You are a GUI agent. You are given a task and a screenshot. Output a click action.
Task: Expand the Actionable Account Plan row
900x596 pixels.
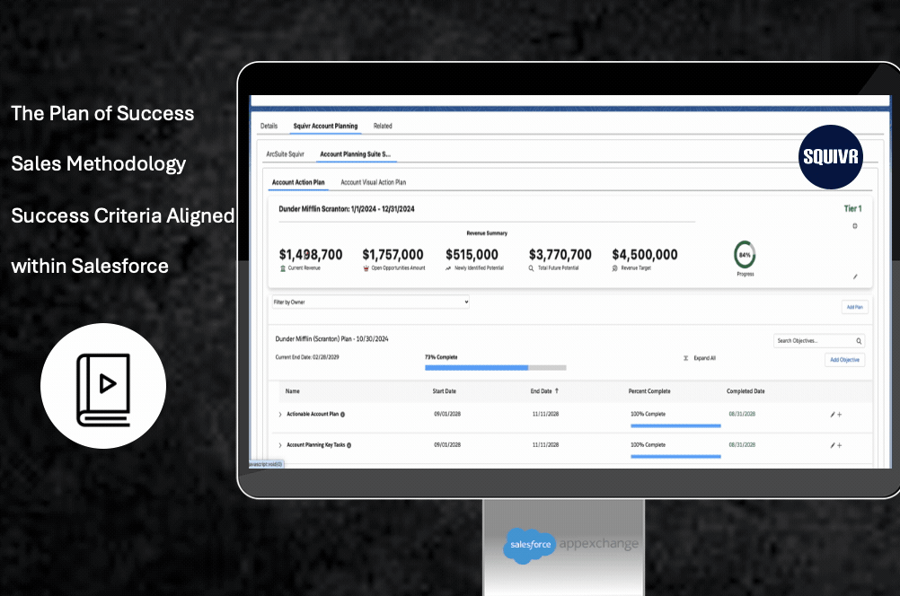(x=280, y=415)
